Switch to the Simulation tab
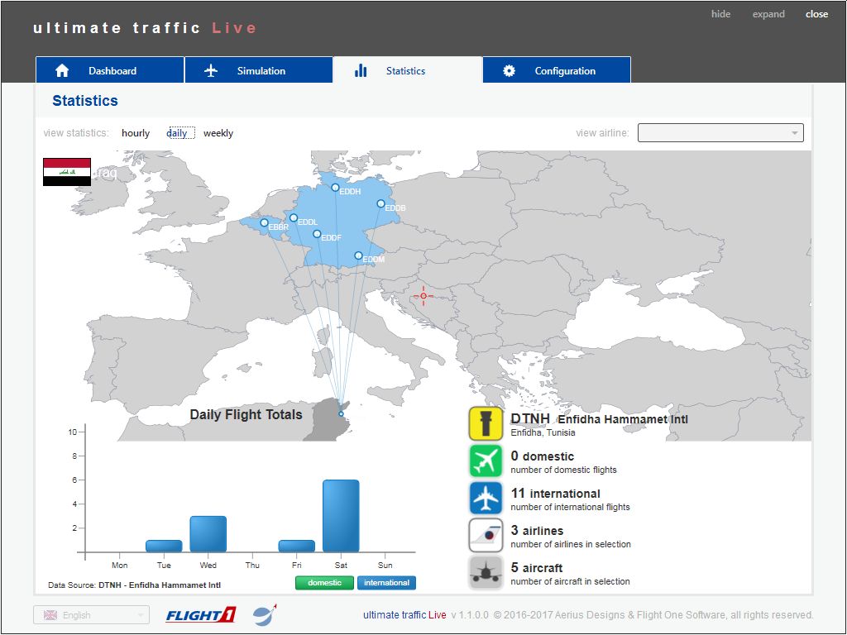Image resolution: width=847 pixels, height=635 pixels. tap(258, 70)
